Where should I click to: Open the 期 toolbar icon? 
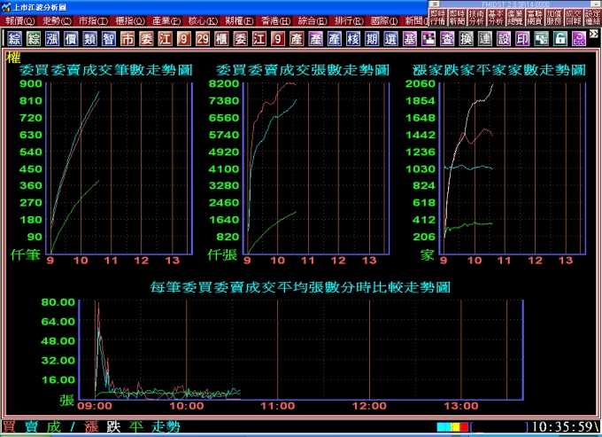click(x=372, y=39)
